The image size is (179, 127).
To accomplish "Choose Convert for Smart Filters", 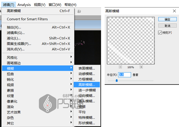I will click(x=38, y=19).
